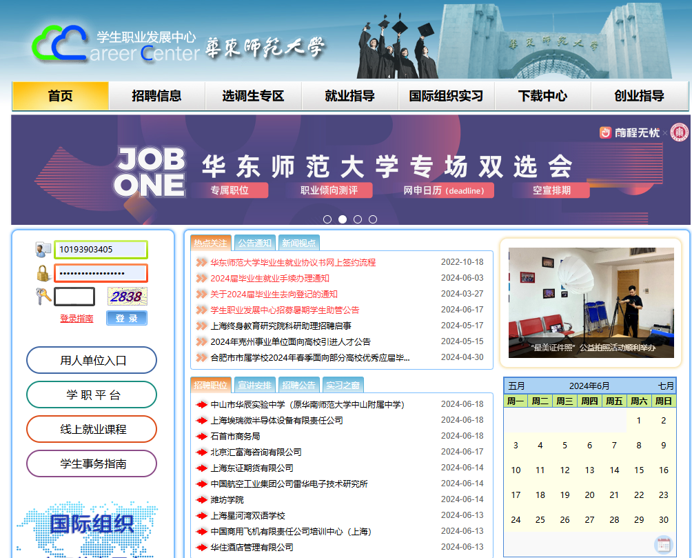Open the 招聘信息 navigation menu
The height and width of the screenshot is (558, 692).
pos(156,96)
